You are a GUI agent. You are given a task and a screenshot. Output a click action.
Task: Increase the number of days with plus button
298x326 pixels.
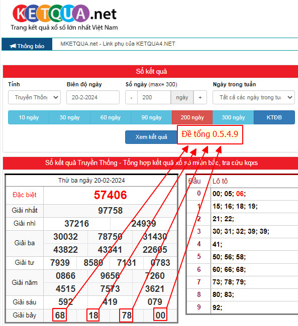pyautogui.click(x=200, y=97)
